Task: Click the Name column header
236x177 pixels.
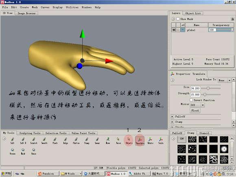Action: point(197,25)
